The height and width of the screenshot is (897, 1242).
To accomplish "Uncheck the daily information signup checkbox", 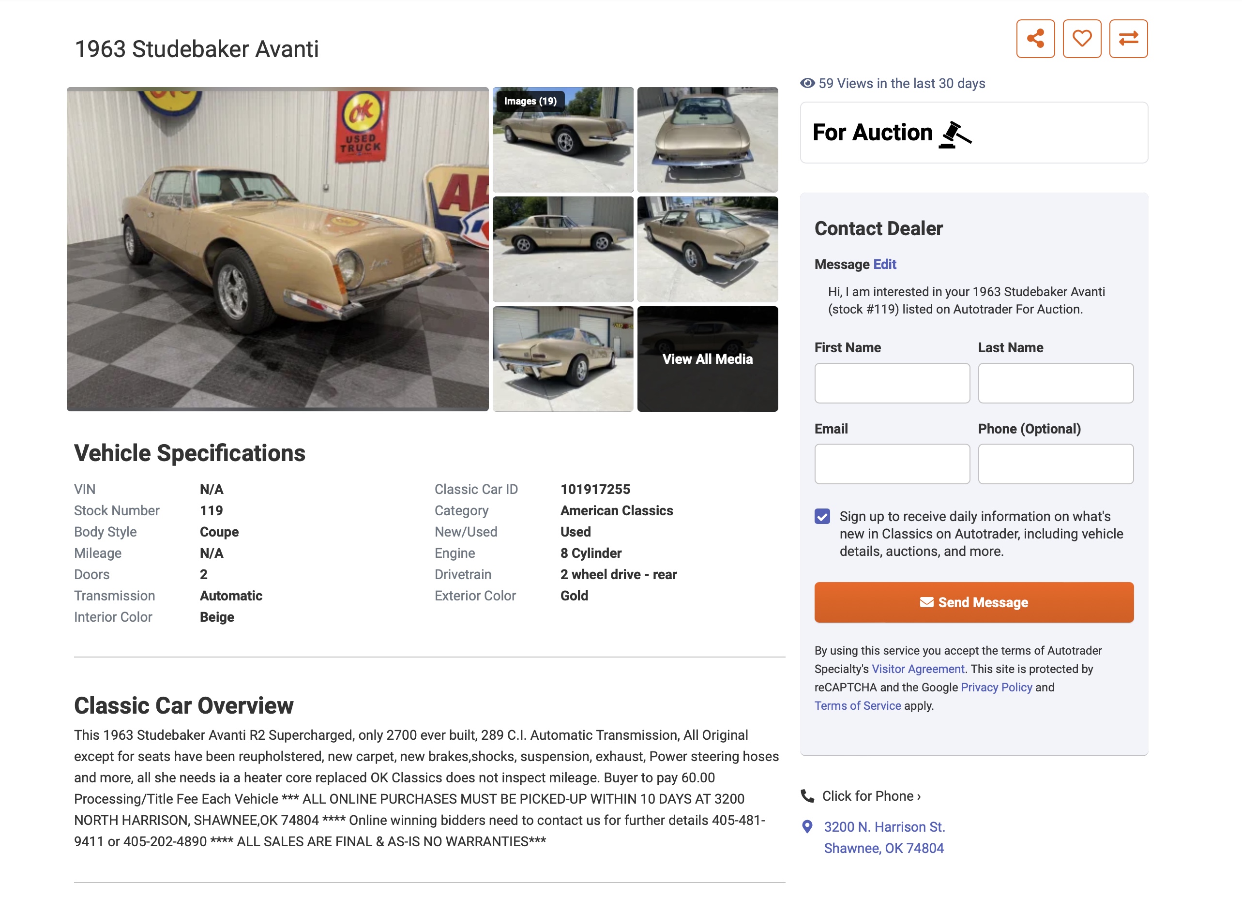I will tap(822, 516).
